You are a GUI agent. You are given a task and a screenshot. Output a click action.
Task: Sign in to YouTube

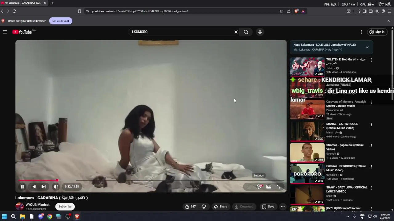pos(377,32)
